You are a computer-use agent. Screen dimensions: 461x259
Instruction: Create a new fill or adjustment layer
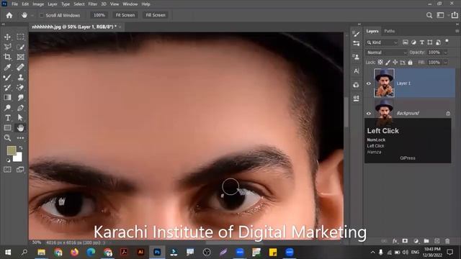[416, 241]
